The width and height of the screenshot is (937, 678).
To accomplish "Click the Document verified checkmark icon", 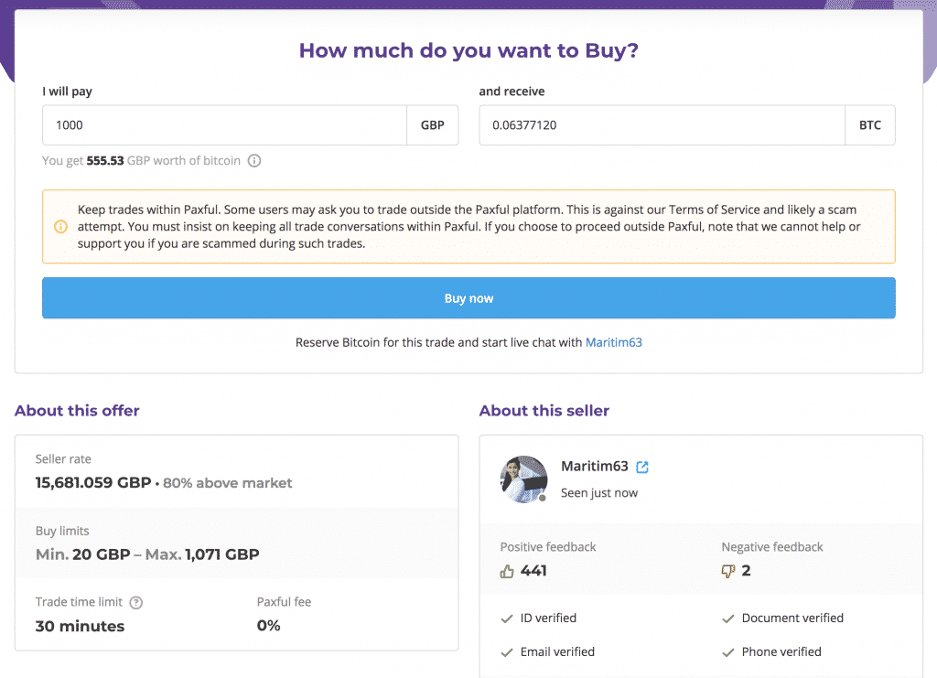I will (x=727, y=619).
